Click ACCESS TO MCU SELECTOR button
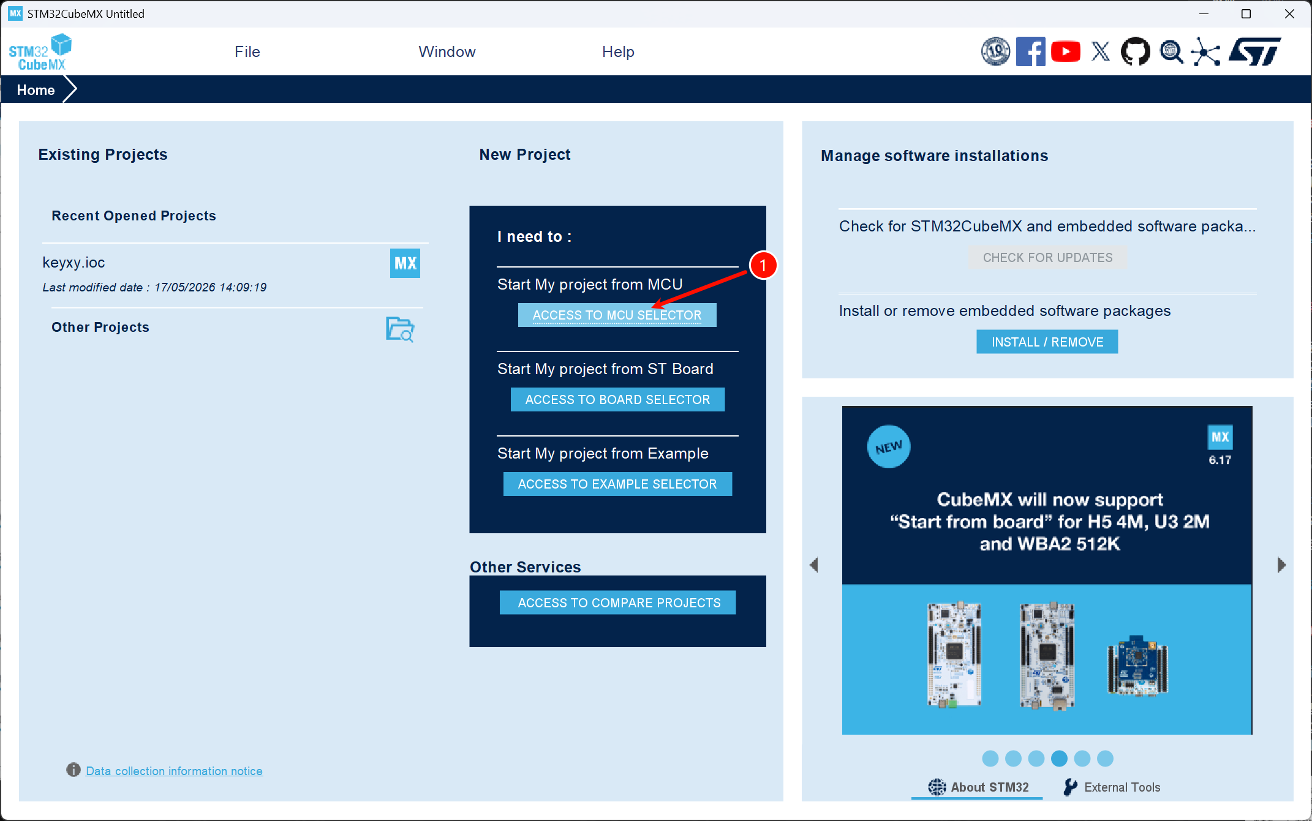 pyautogui.click(x=617, y=315)
